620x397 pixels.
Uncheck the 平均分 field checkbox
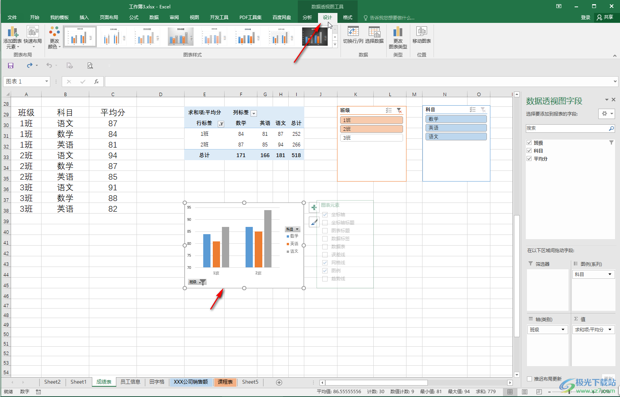(529, 159)
